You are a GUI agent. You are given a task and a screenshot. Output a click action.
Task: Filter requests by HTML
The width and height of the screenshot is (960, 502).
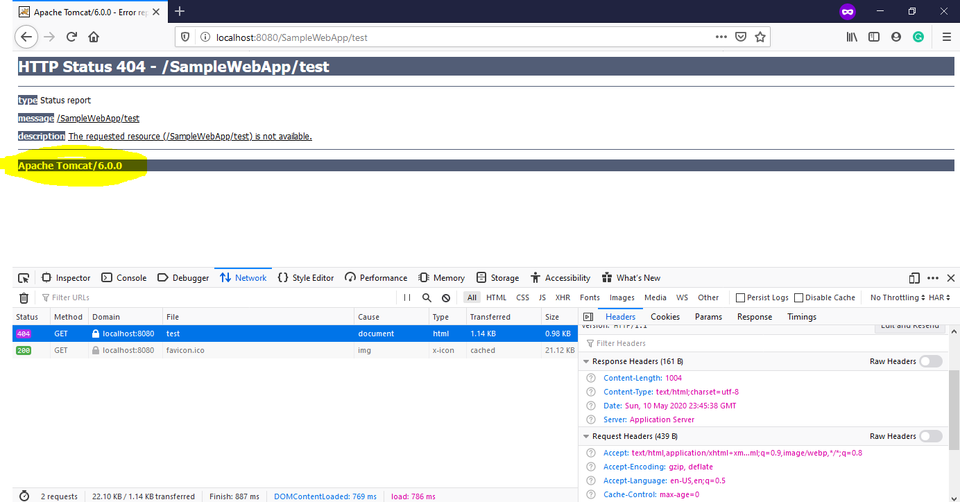tap(497, 297)
